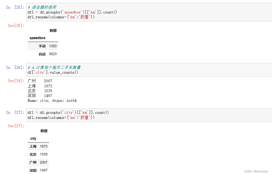Select the 自动 row with 5623
This screenshot has height=175, width=272.
[43, 54]
